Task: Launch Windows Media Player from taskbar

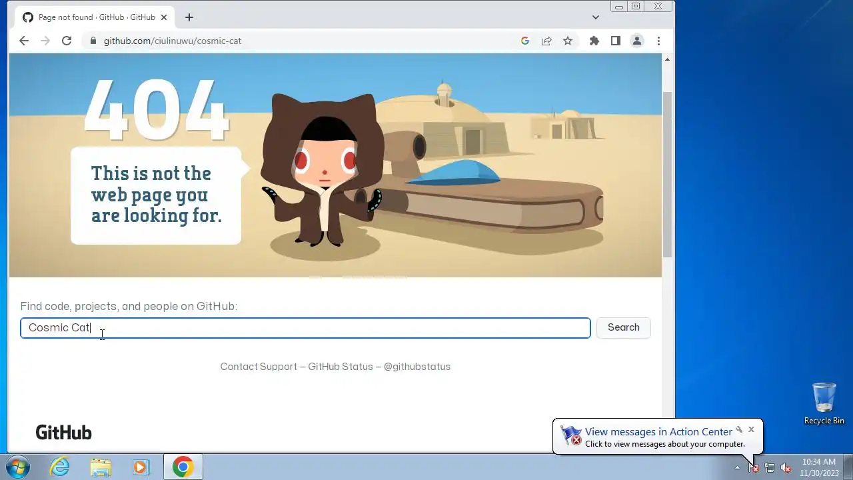Action: pos(141,467)
